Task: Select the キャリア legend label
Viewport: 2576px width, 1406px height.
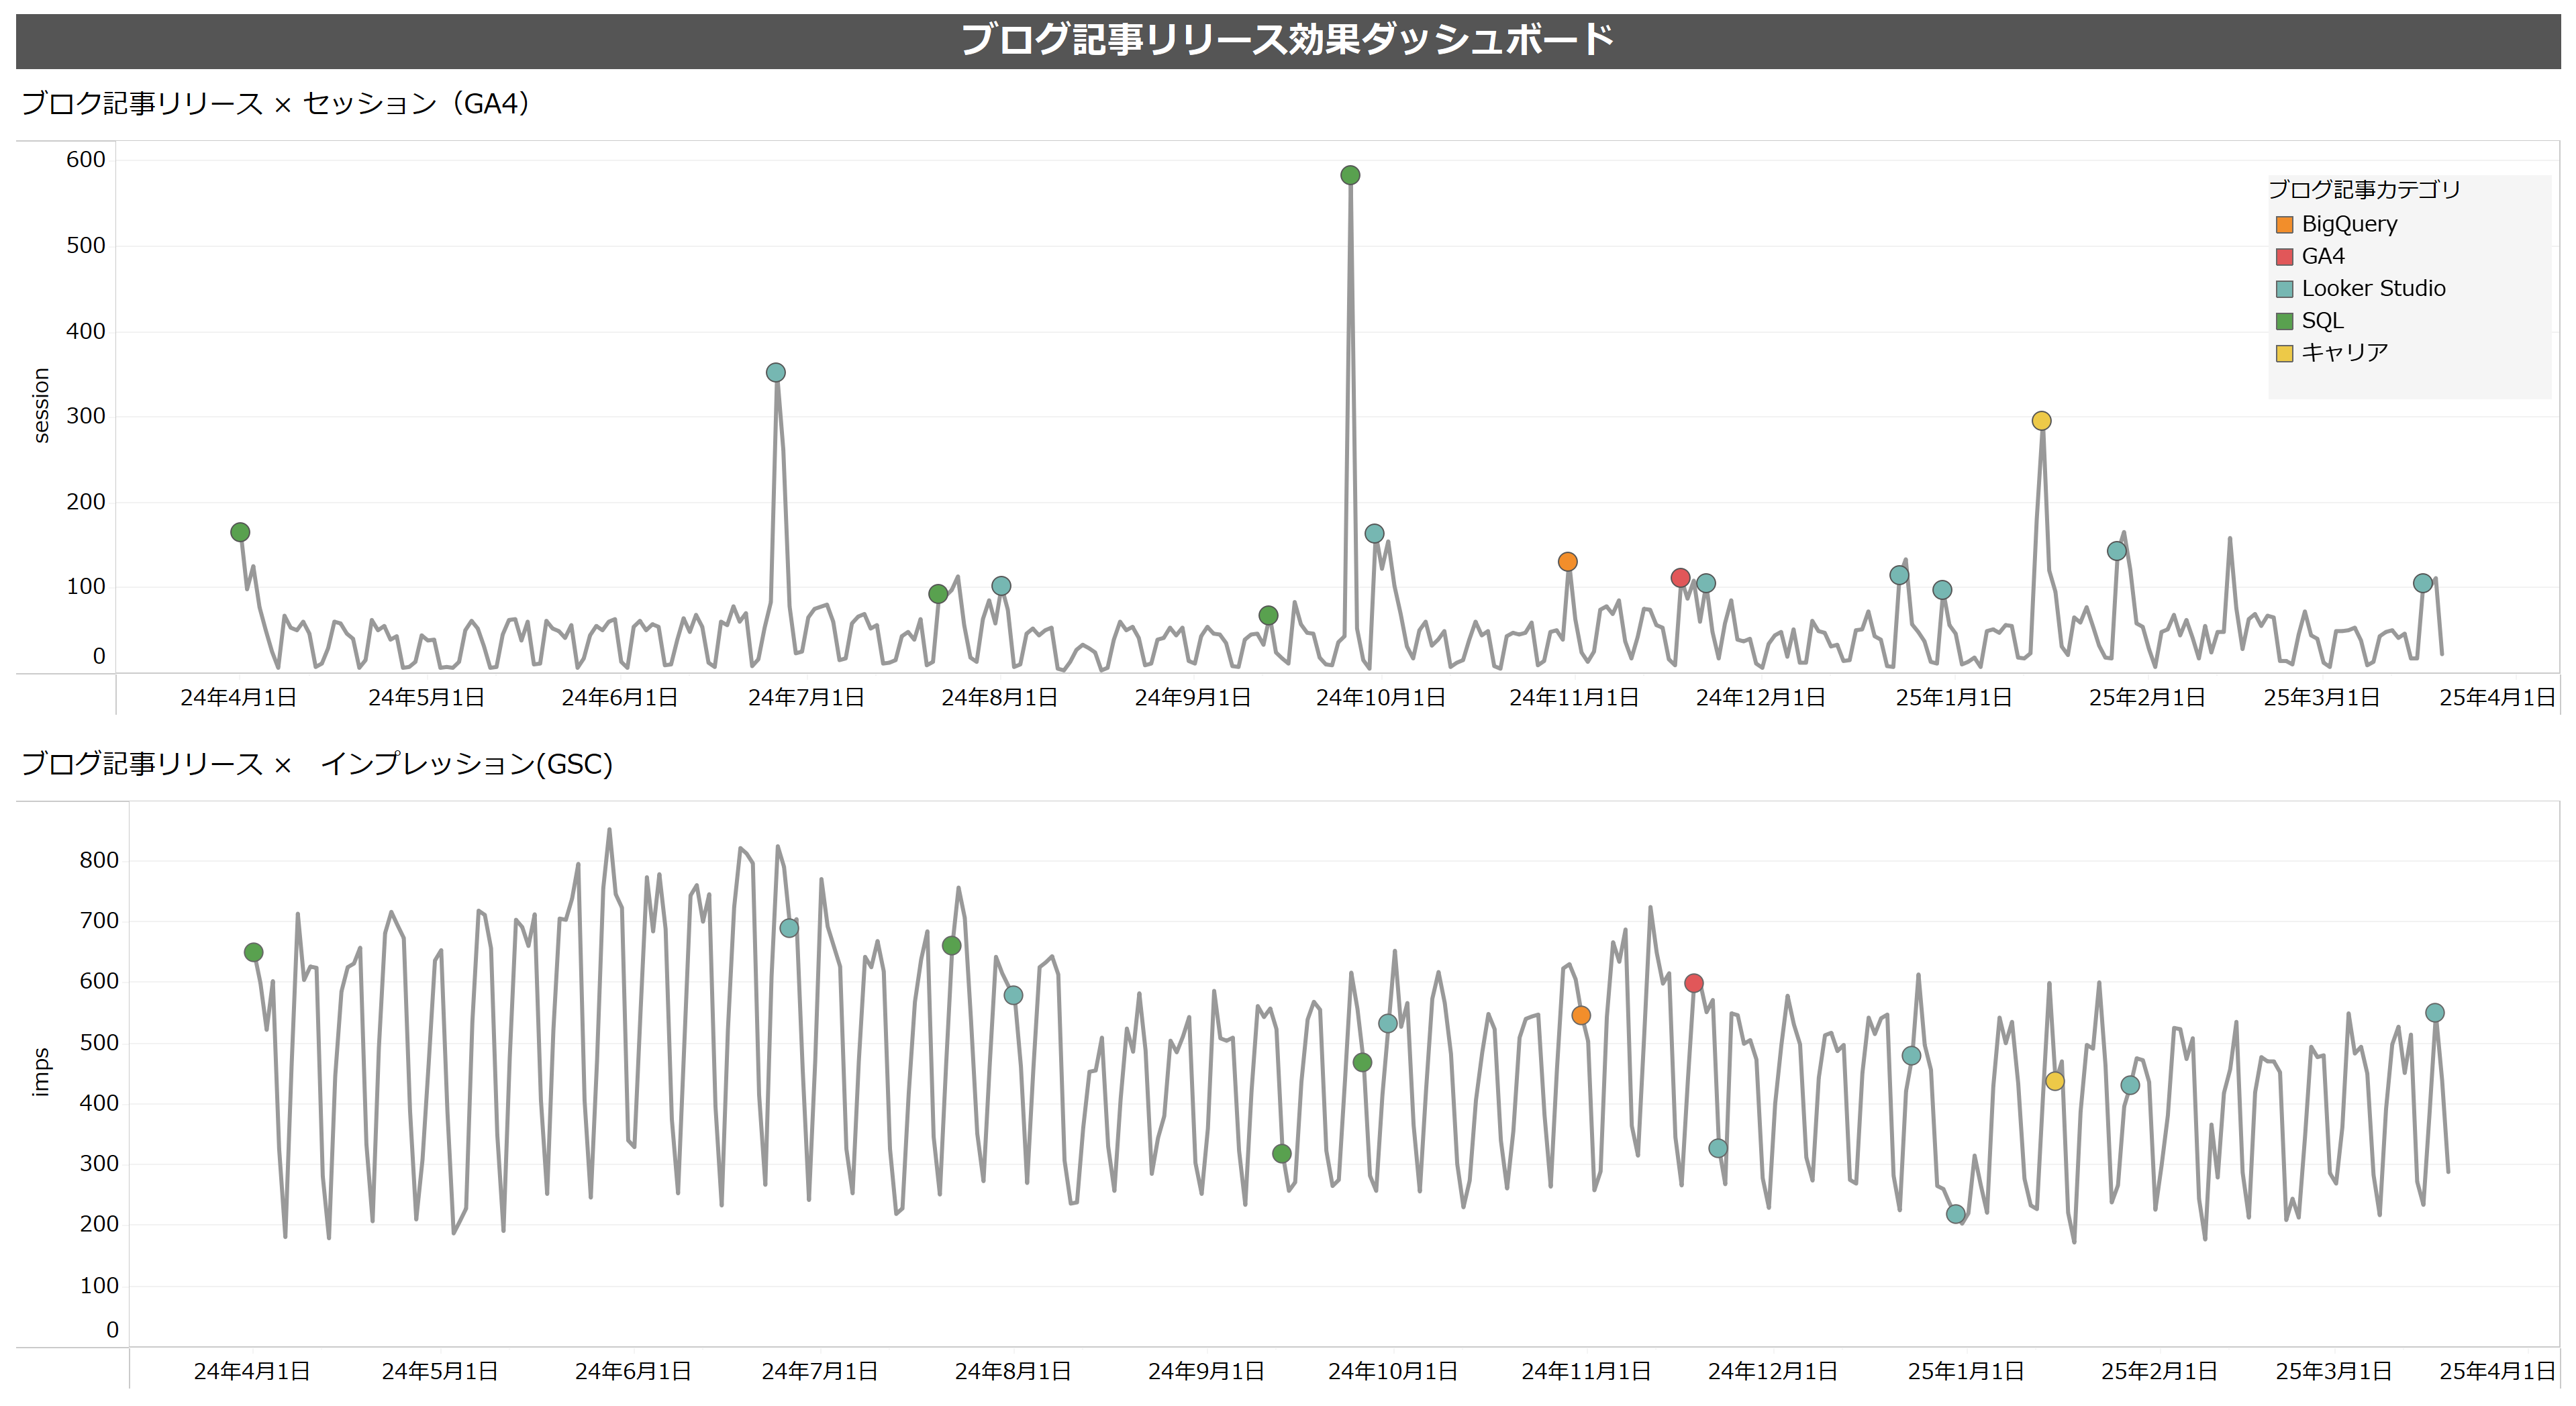Action: tap(2344, 352)
